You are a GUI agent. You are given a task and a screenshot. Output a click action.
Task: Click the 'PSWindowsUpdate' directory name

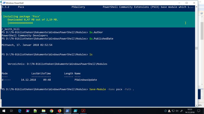pos(86,80)
